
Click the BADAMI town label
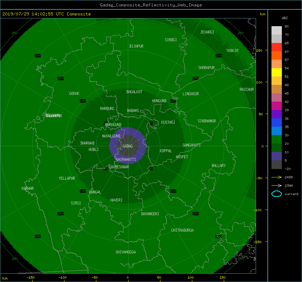(133, 111)
